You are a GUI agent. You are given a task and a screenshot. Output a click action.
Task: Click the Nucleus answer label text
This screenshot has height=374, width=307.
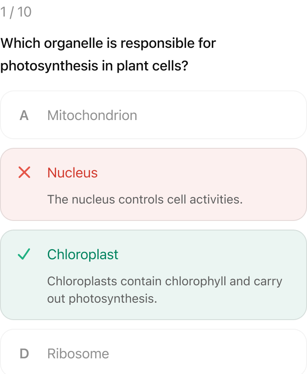click(73, 173)
